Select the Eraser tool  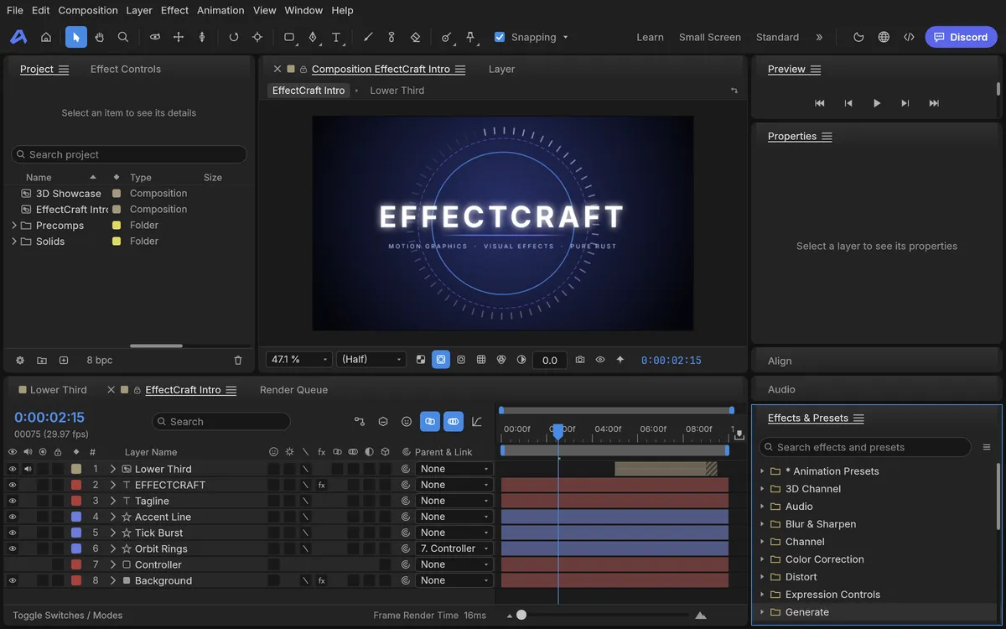[415, 37]
